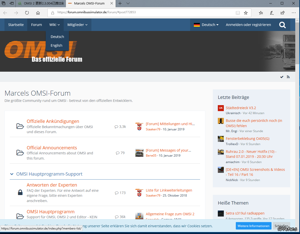Click Bene05 avatar in Official Announcements row
The image size is (300, 234).
[139, 153]
